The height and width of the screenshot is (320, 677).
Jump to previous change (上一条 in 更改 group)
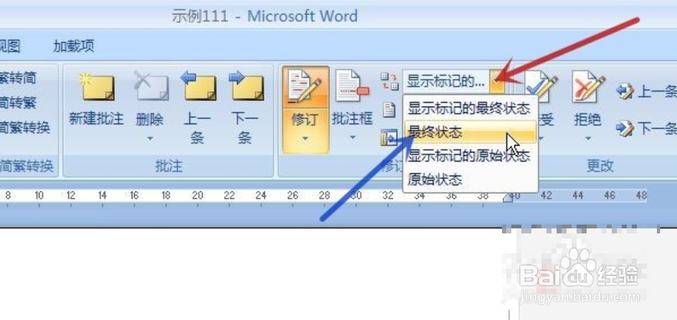click(646, 92)
